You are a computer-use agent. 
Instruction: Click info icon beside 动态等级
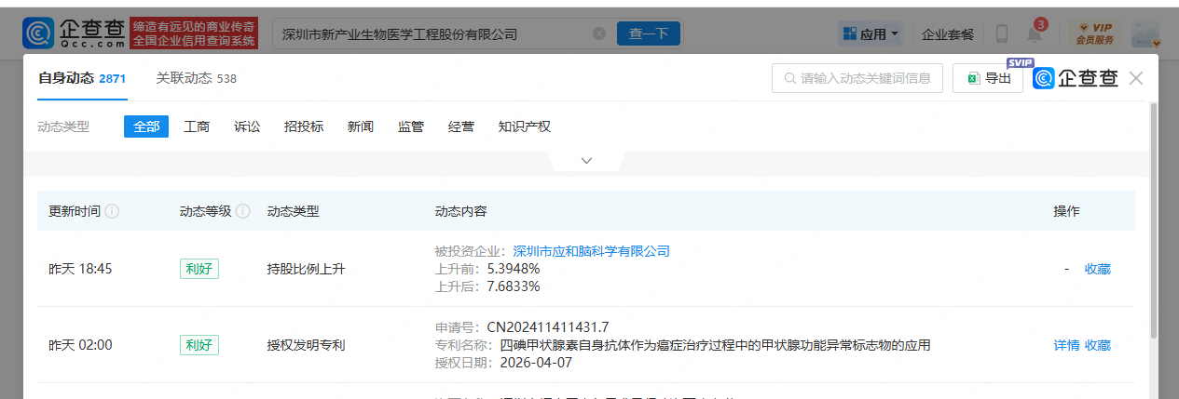[243, 211]
